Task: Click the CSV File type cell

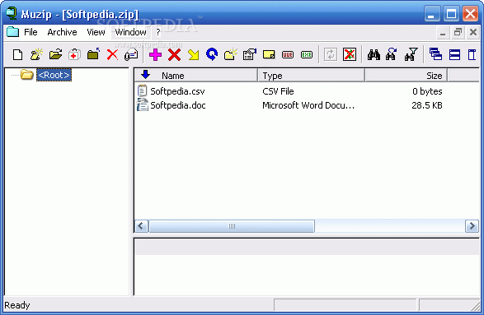Action: click(278, 91)
